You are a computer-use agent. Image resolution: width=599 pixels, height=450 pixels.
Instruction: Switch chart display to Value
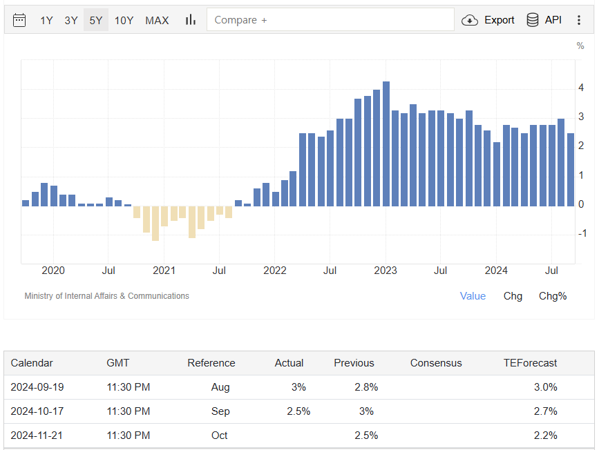pos(473,296)
